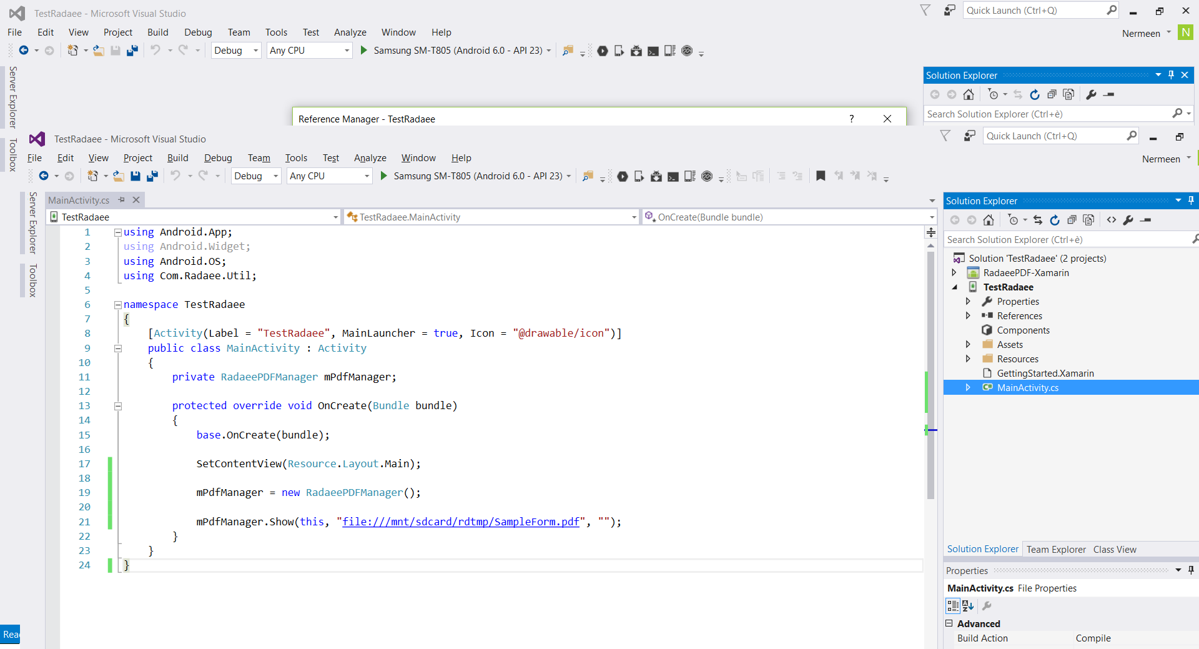Collapse the Advanced section in Properties
Screen dimensions: 1199x649
[949, 623]
